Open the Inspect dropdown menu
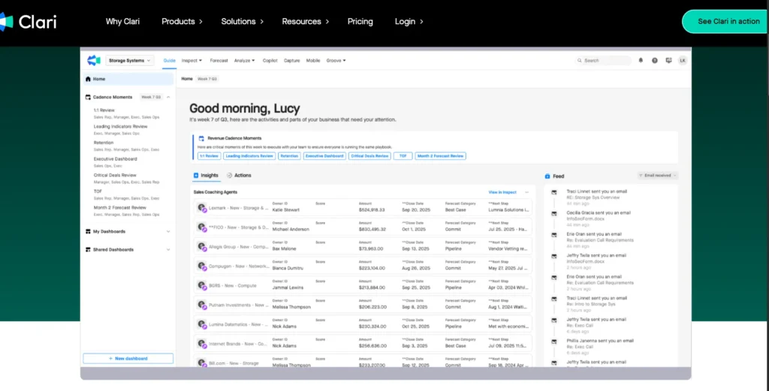Viewport: 769px width, 391px height. [191, 60]
